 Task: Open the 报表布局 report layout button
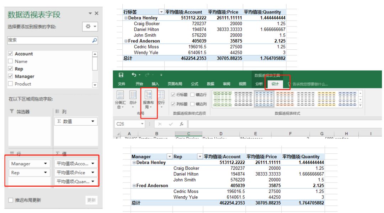click(x=148, y=100)
